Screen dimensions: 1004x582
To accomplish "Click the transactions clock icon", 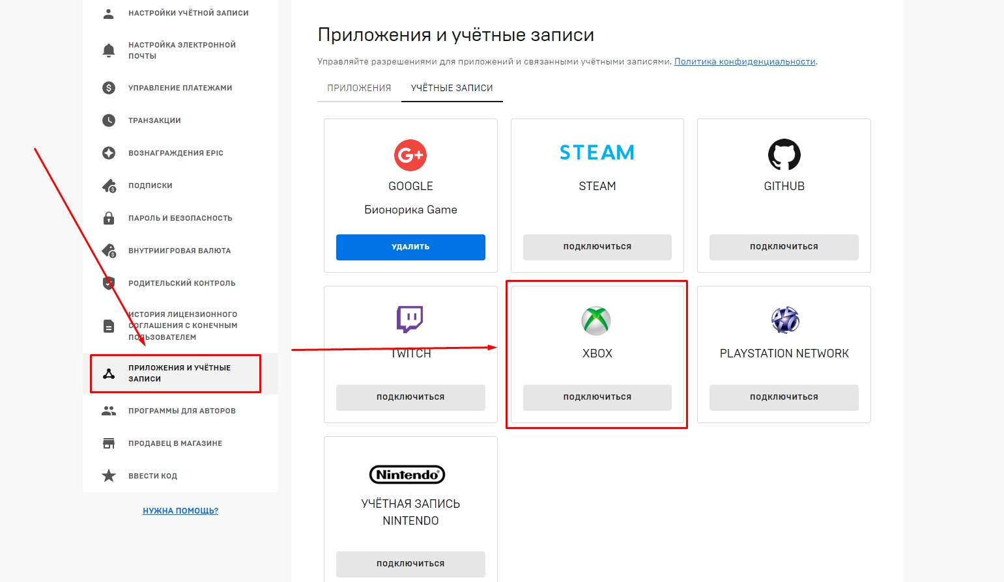I will pos(109,120).
